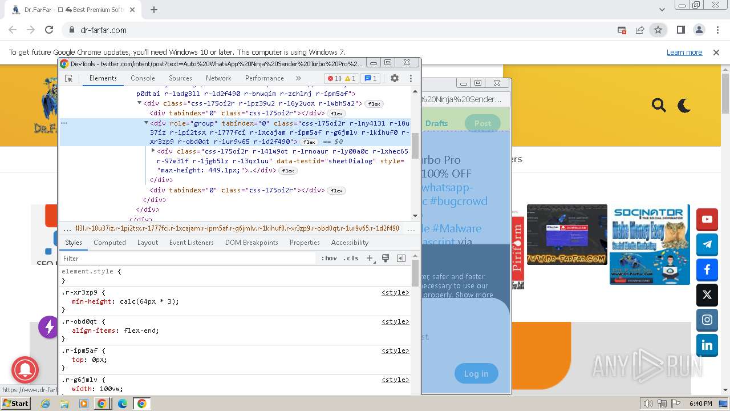Click the blue issues count badge
Image resolution: width=730 pixels, height=411 pixels.
tap(371, 79)
